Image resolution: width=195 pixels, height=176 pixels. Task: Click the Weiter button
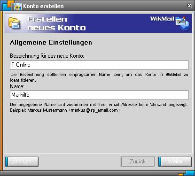(x=175, y=161)
